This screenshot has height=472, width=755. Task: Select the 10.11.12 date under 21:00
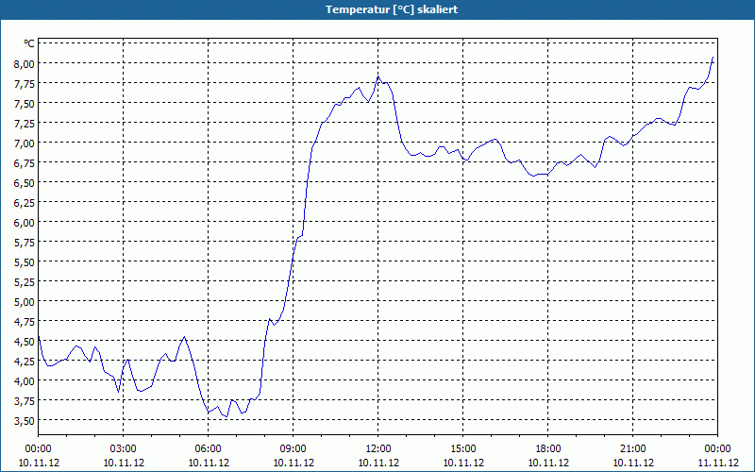(633, 463)
